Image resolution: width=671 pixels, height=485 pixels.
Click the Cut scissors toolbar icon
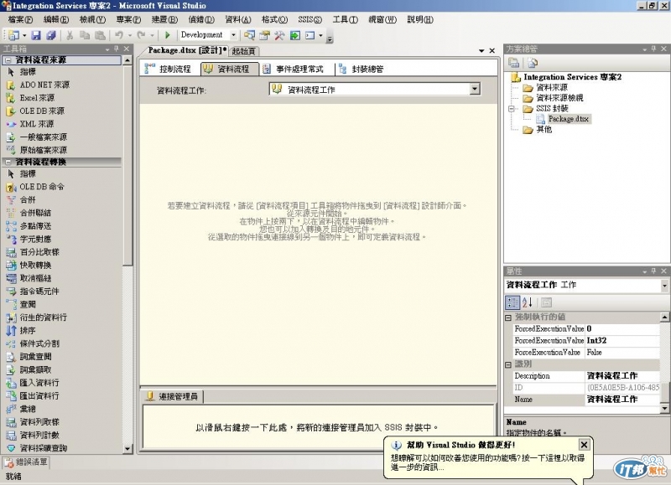(x=70, y=35)
